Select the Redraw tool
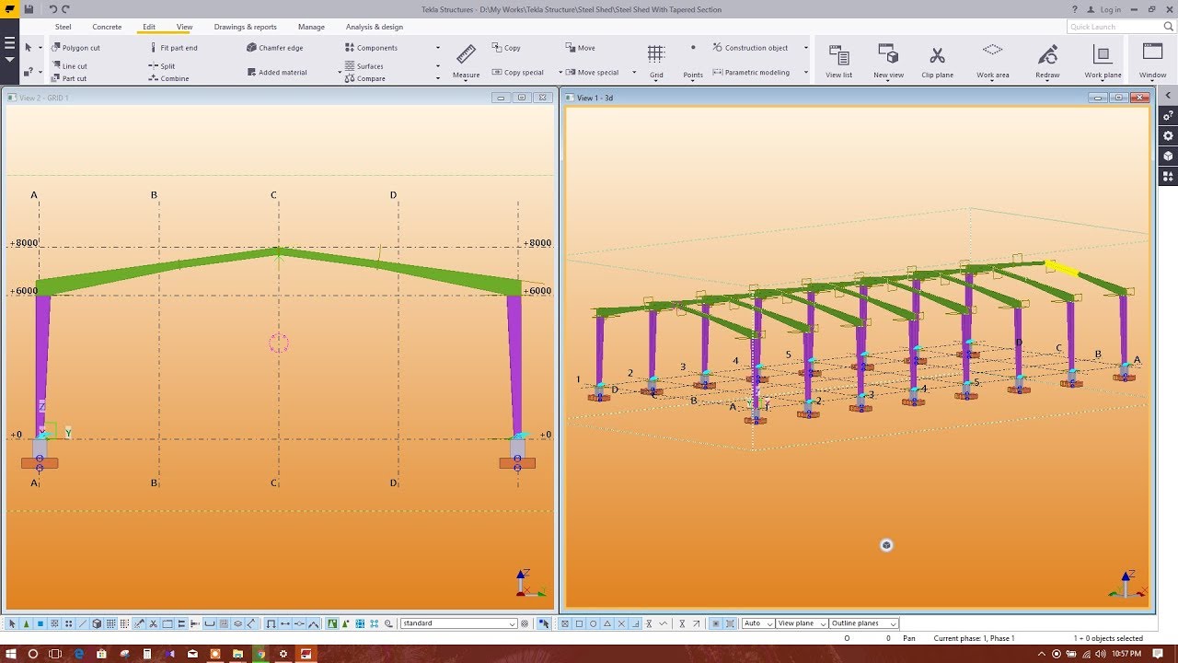Viewport: 1178px width, 663px height. point(1047,59)
